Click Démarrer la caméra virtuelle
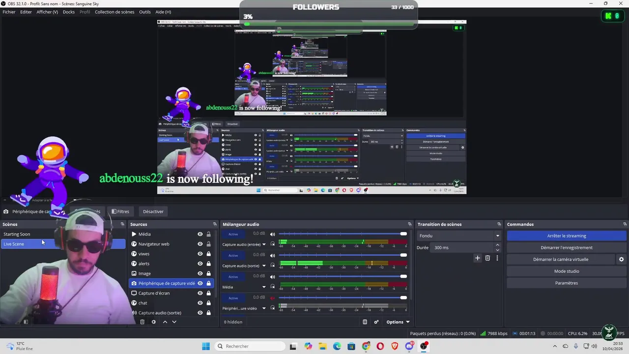The width and height of the screenshot is (629, 354). pos(561,260)
